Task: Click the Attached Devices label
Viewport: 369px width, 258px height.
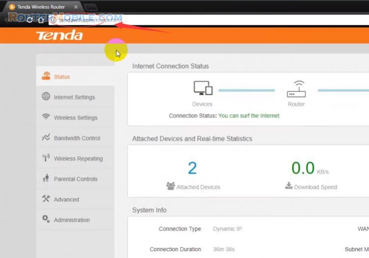Action: [x=198, y=187]
